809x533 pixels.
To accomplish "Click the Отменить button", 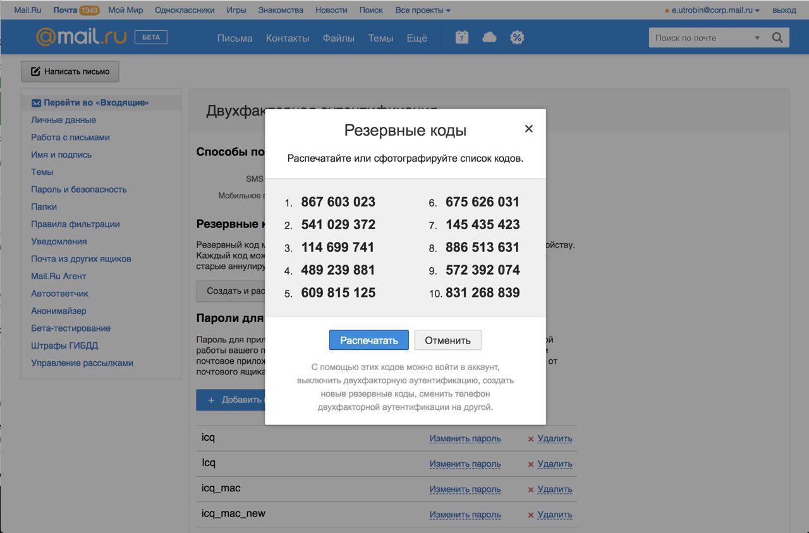I will [447, 340].
